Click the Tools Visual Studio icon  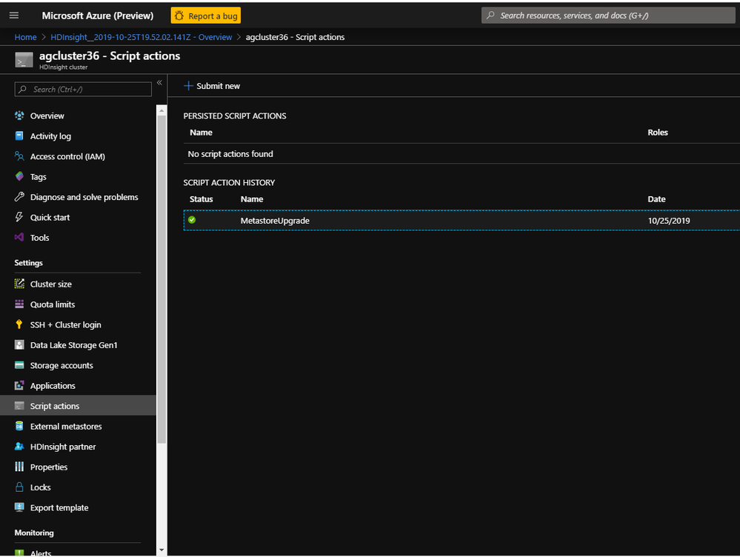pos(19,238)
